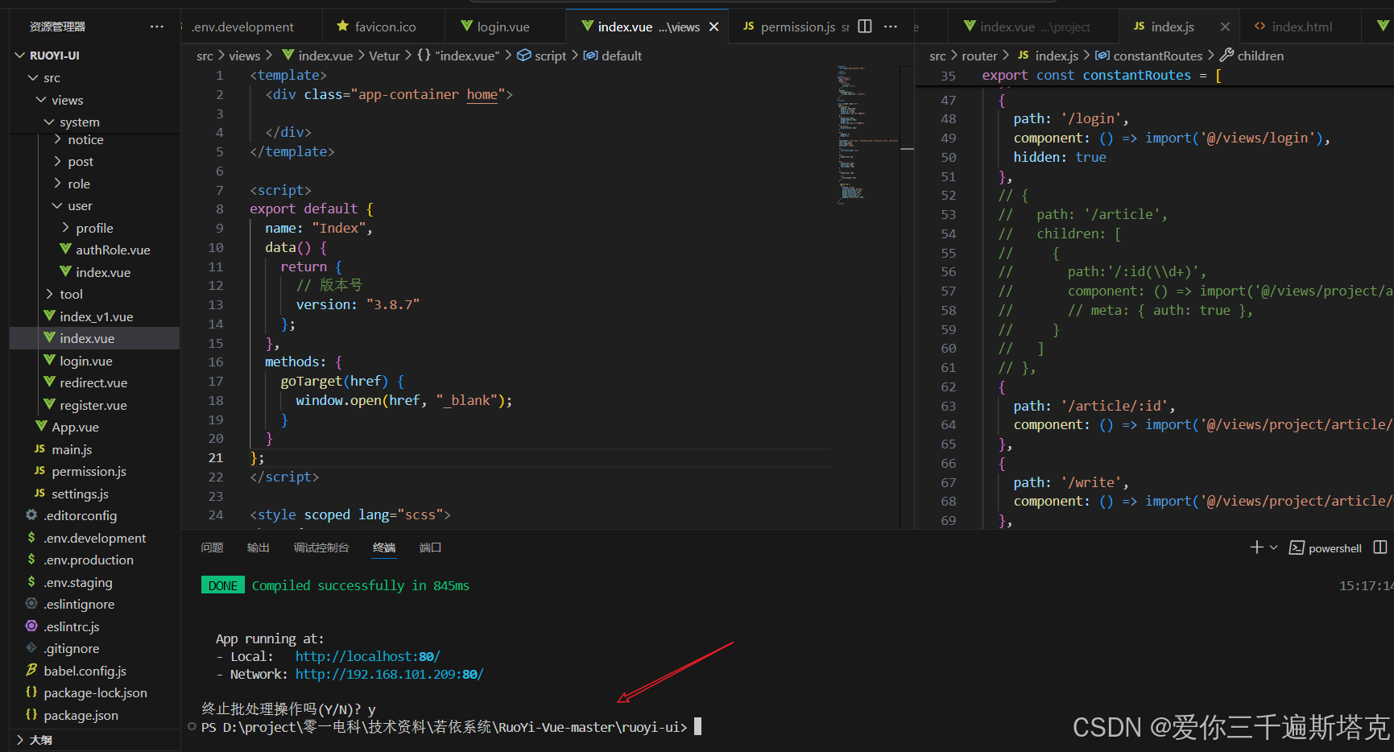This screenshot has width=1394, height=752.
Task: Open the Network address link in terminal
Action: click(389, 675)
